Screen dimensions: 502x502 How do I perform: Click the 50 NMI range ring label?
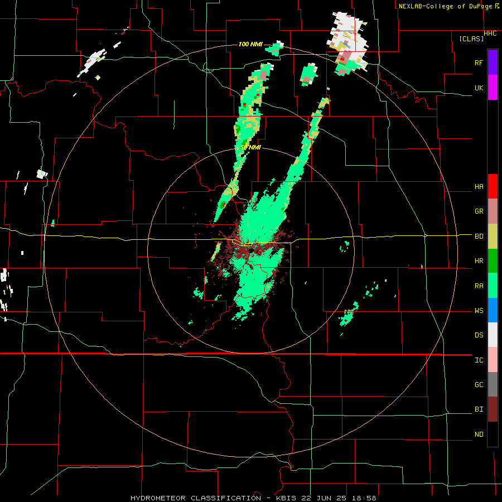point(250,148)
